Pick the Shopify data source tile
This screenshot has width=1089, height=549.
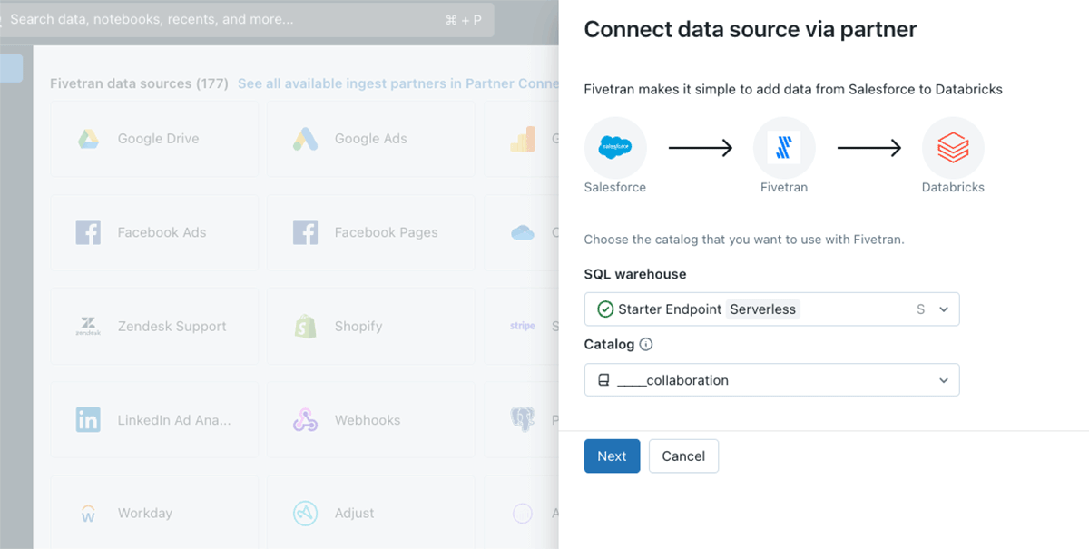pos(370,326)
